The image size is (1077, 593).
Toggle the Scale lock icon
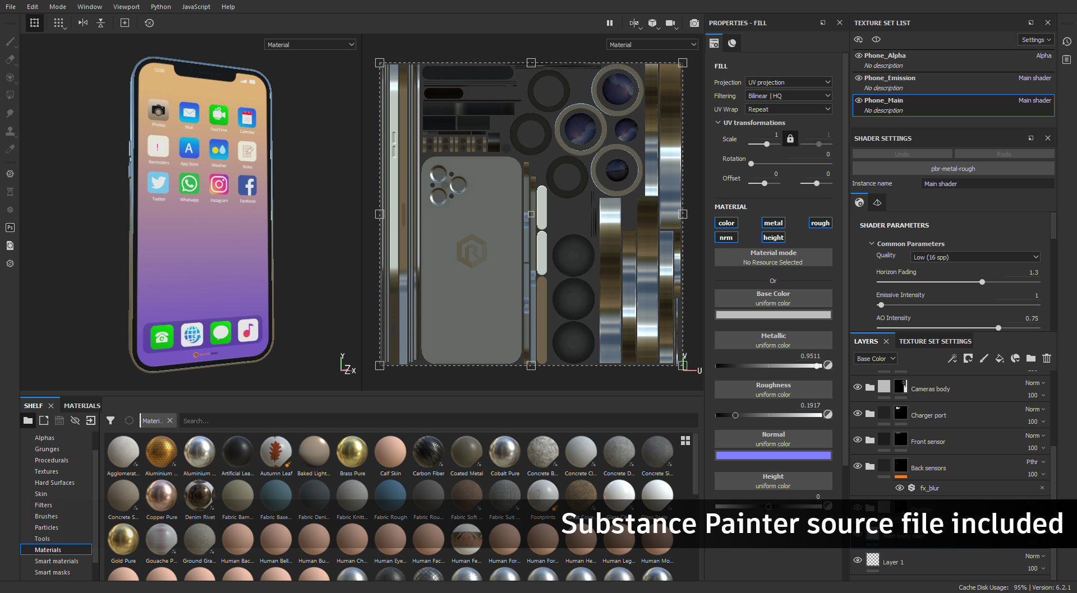pos(790,138)
